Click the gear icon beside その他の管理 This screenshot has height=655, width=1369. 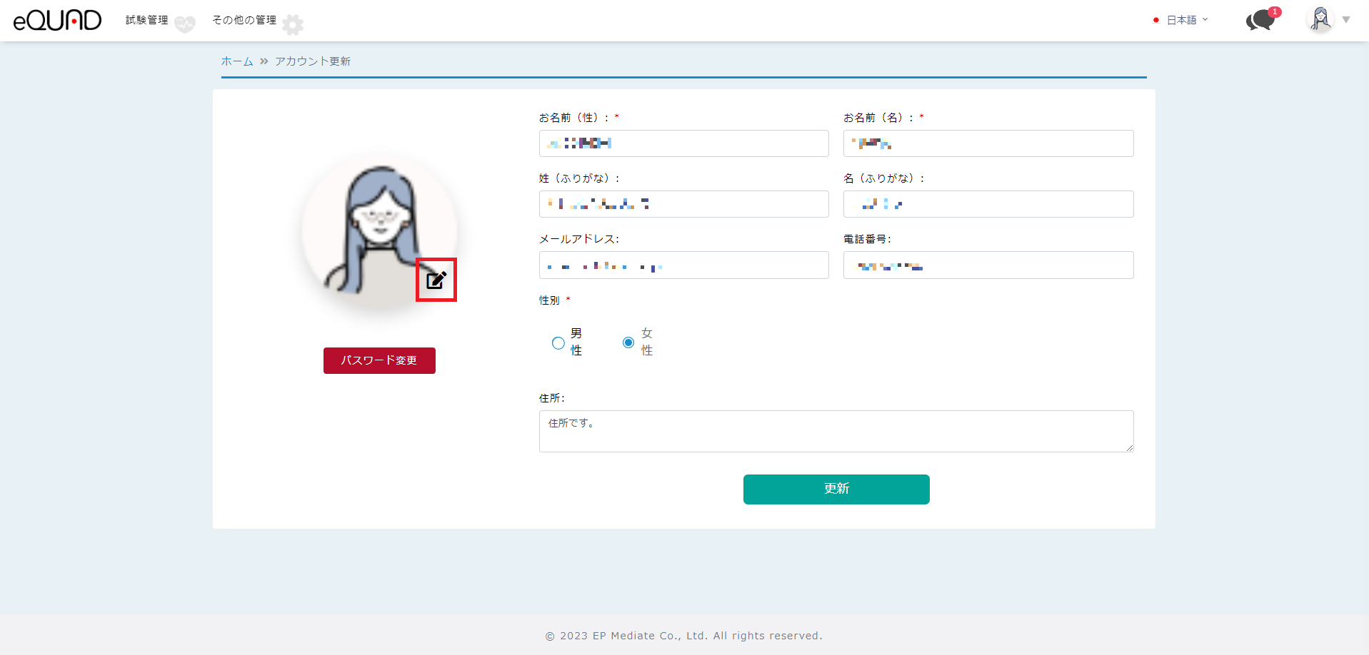[293, 25]
